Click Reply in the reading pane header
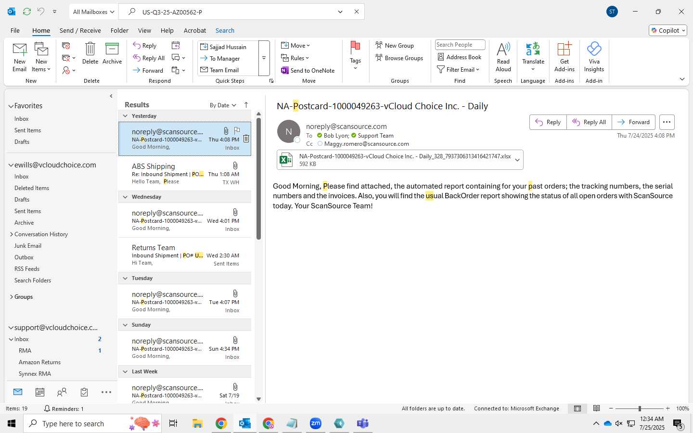The image size is (693, 433). [548, 122]
